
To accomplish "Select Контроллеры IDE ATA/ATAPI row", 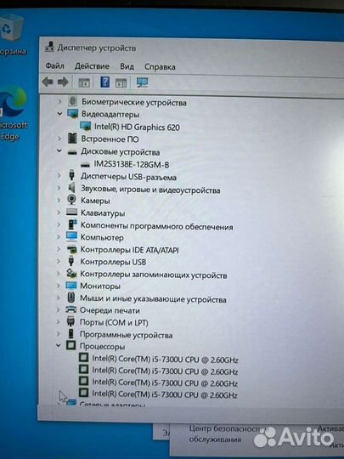I will click(x=129, y=250).
